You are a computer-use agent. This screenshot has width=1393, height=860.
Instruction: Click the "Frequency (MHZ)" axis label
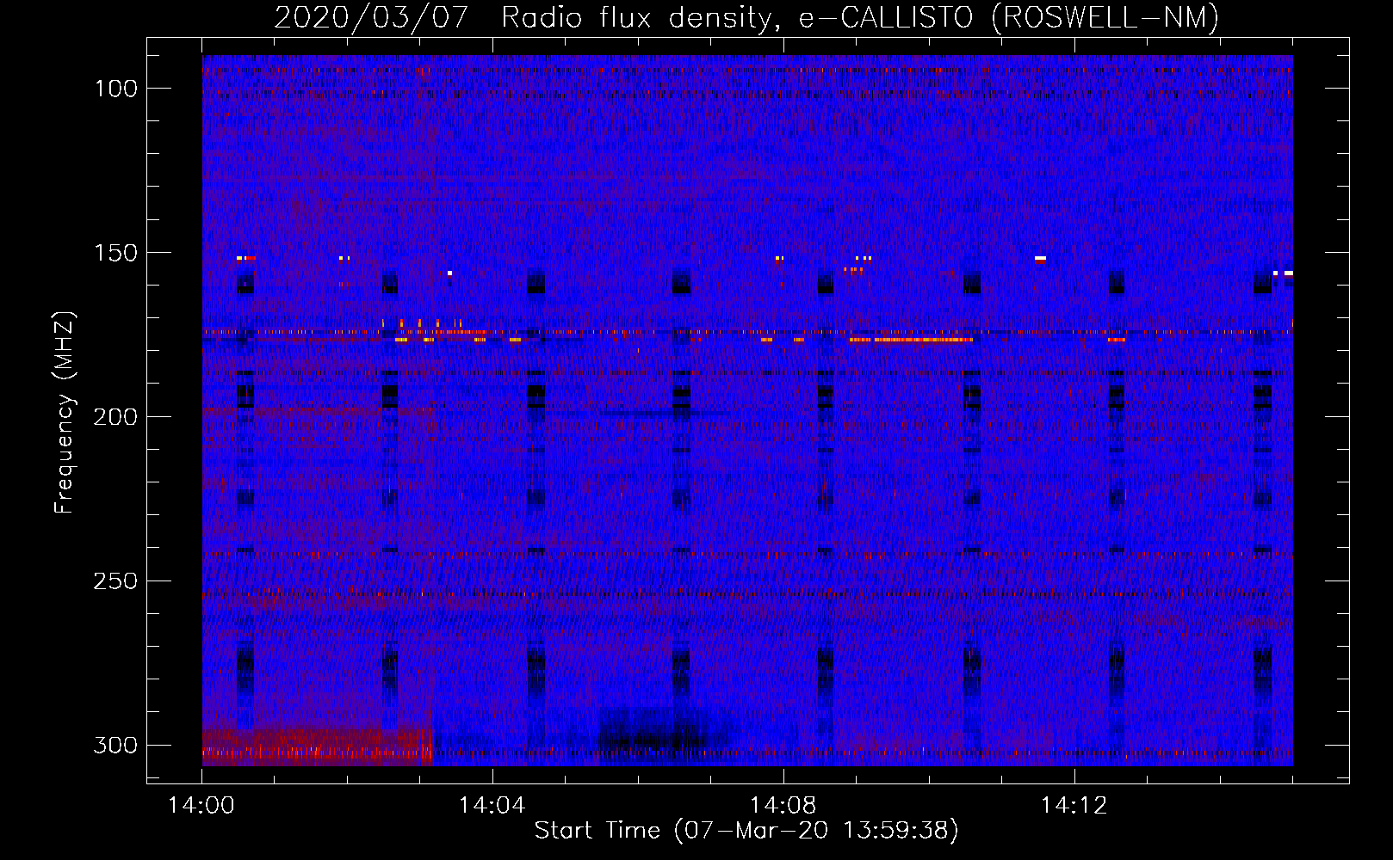[x=65, y=412]
